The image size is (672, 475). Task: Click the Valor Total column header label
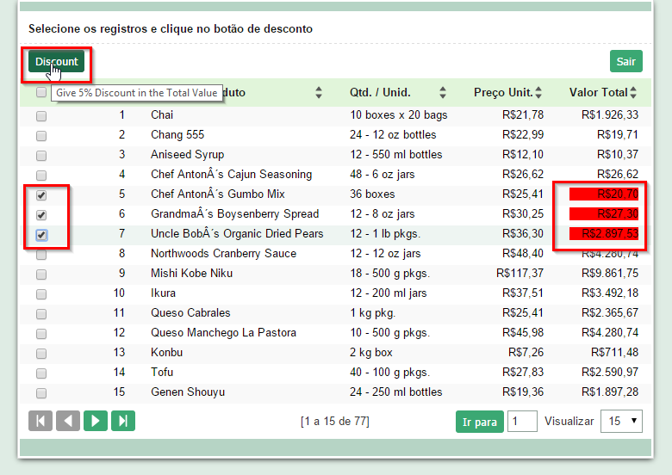(x=598, y=93)
